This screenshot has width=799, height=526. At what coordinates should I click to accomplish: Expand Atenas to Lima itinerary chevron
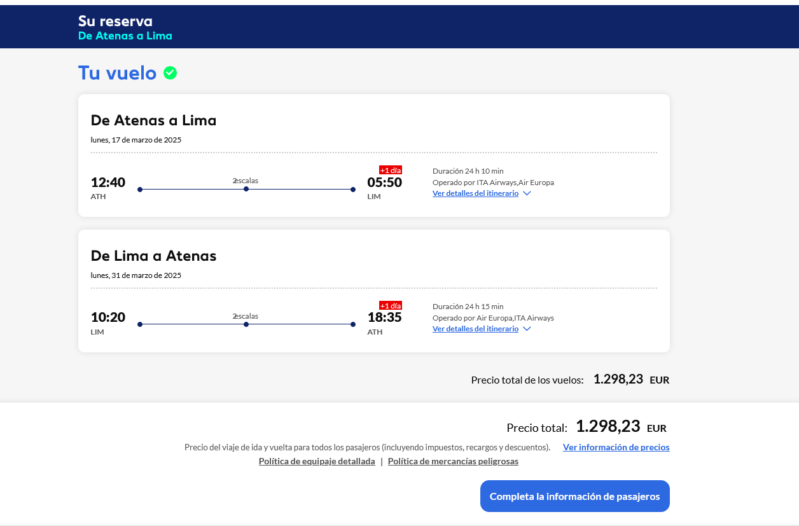point(527,193)
